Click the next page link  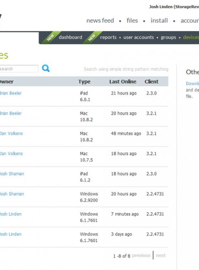coord(161,255)
